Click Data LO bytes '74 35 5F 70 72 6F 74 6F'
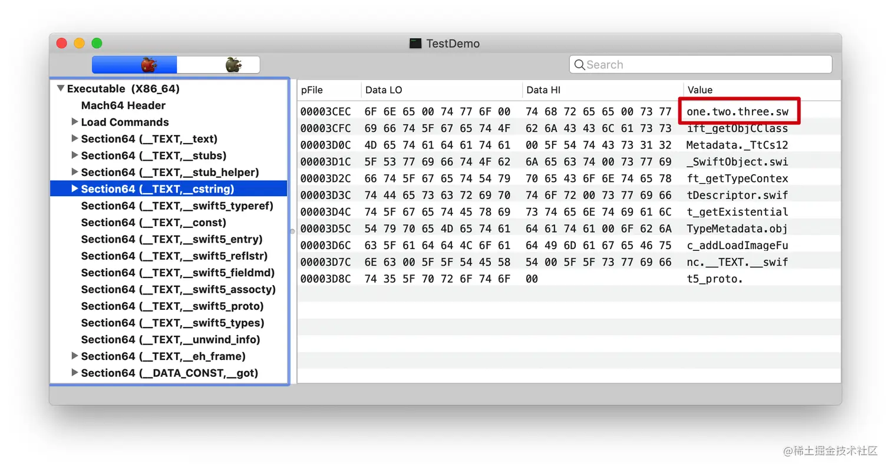Screen dimensions: 891x470 [x=438, y=279]
